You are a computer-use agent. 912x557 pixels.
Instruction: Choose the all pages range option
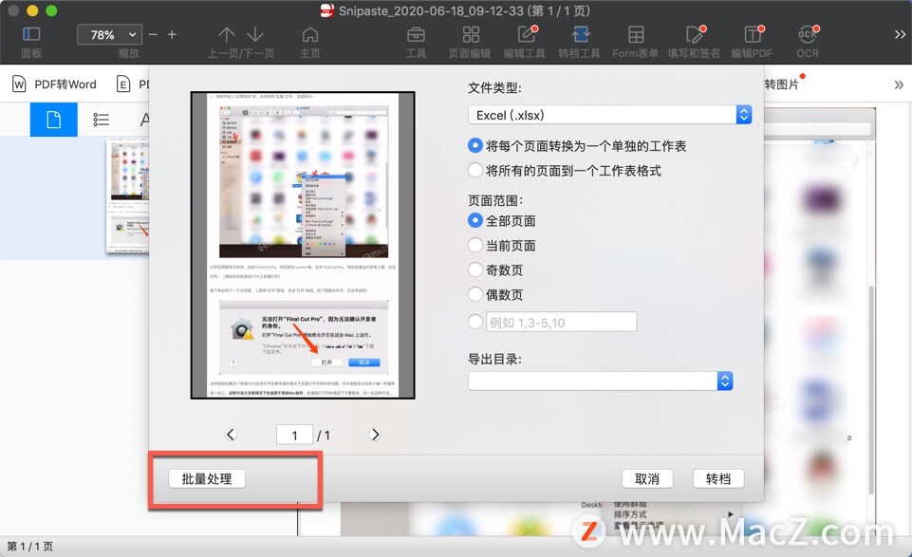coord(475,220)
